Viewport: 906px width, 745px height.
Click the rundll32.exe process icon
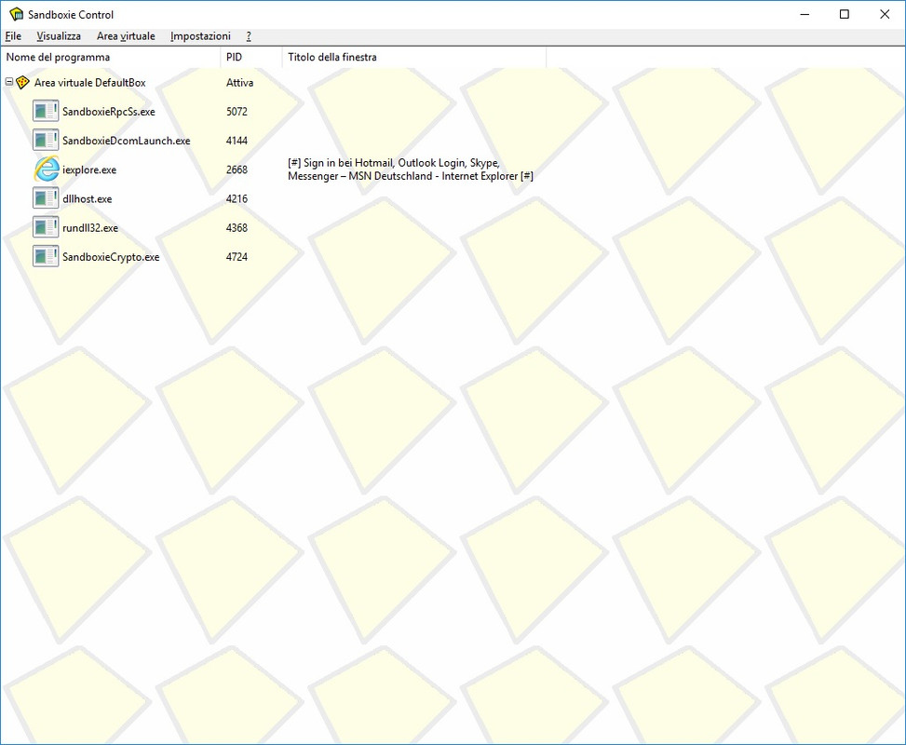46,227
